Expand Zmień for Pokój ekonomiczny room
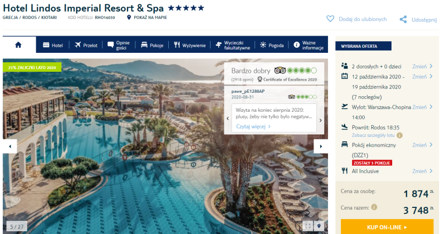The width and height of the screenshot is (440, 234). [x=422, y=145]
